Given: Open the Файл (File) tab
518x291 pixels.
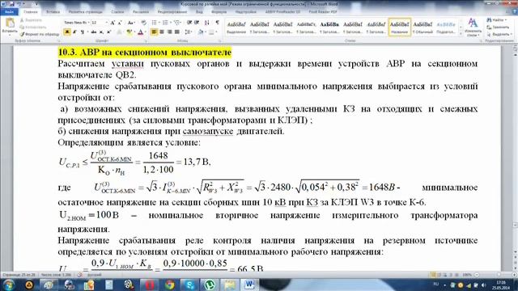Looking at the screenshot, I should coord(10,12).
